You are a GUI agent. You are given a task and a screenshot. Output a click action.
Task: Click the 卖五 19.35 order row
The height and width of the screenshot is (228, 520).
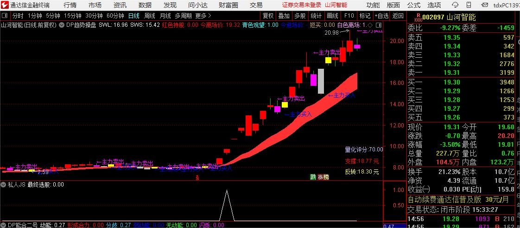tap(461, 37)
